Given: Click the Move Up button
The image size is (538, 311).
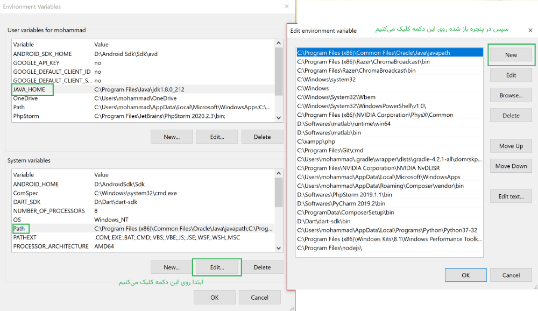Looking at the screenshot, I should (x=511, y=146).
